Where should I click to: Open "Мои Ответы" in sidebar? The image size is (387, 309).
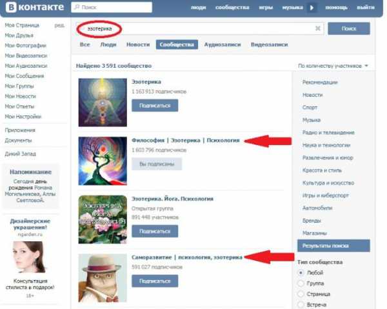19,106
